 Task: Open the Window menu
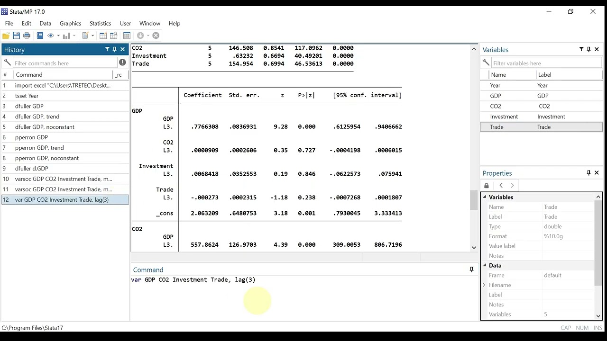(x=149, y=23)
